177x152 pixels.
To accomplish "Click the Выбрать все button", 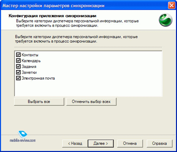I will pos(39,101).
